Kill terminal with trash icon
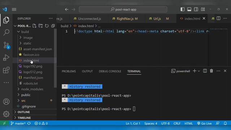This screenshot has width=231, height=130. pyautogui.click(x=212, y=71)
